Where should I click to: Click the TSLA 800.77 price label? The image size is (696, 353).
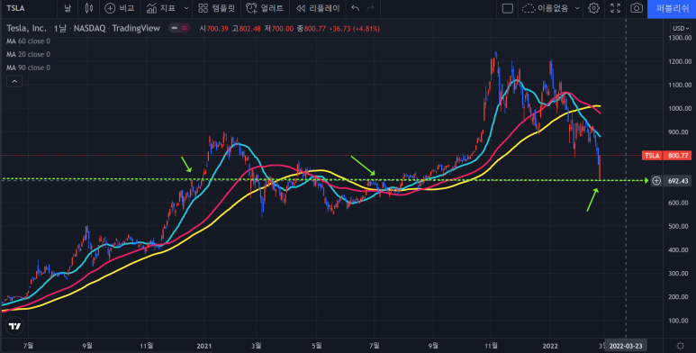click(666, 156)
